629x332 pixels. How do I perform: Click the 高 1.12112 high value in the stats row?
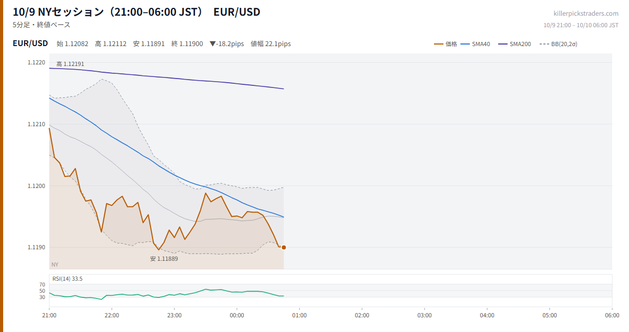111,44
